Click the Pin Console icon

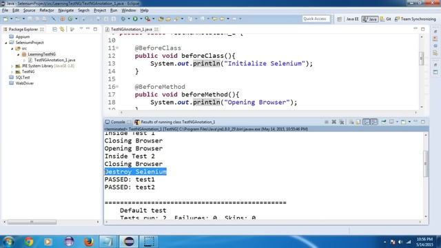(384, 122)
